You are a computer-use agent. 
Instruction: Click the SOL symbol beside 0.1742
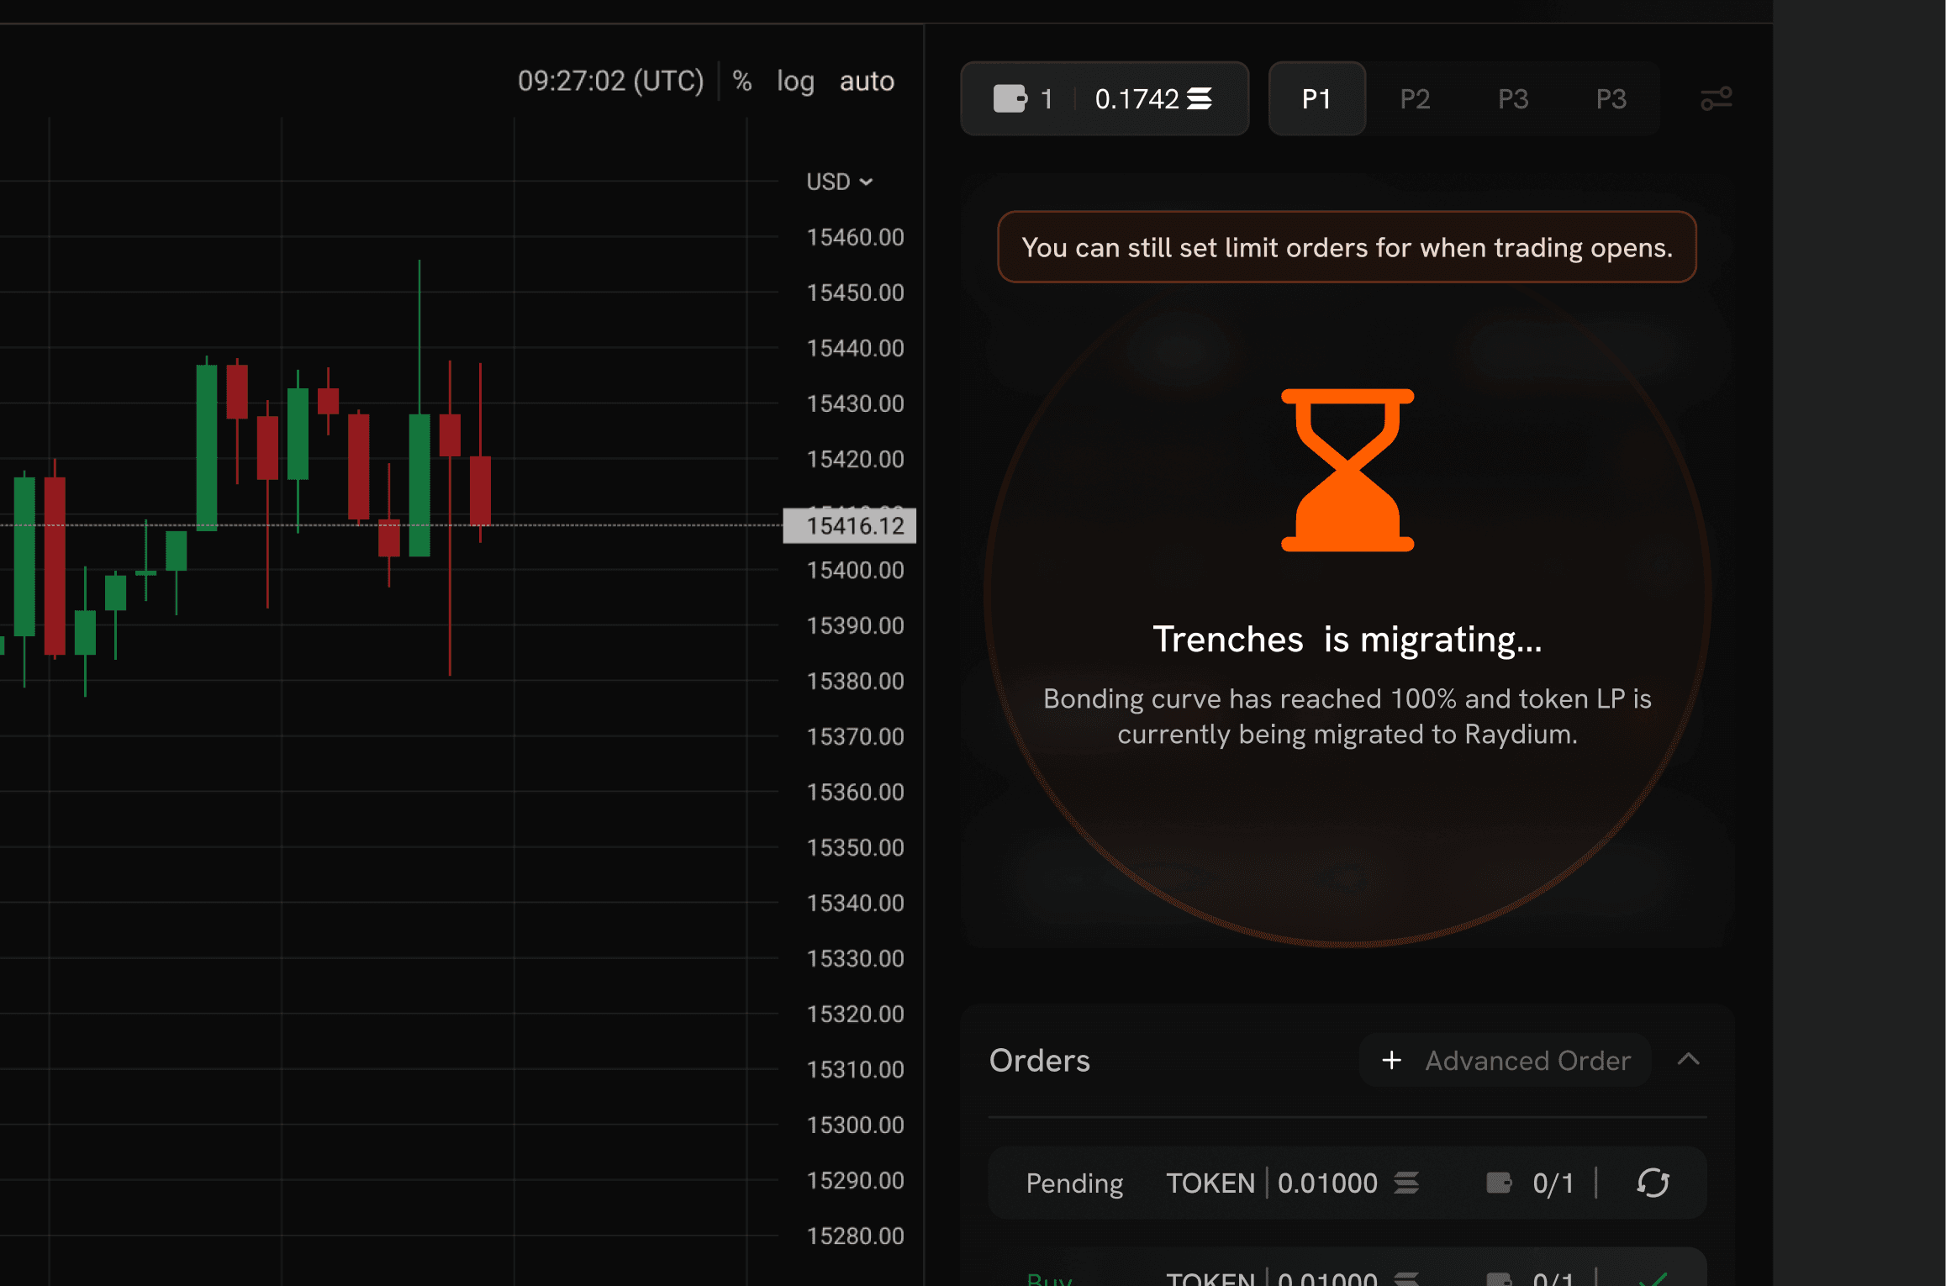1200,99
